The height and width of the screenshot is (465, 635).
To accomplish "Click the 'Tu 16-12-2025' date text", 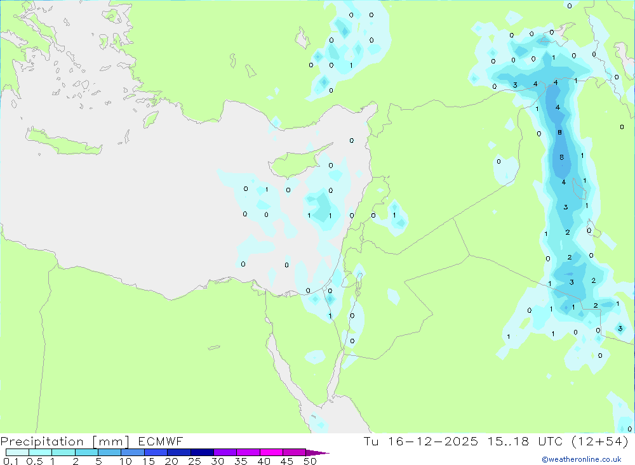I will point(420,441).
